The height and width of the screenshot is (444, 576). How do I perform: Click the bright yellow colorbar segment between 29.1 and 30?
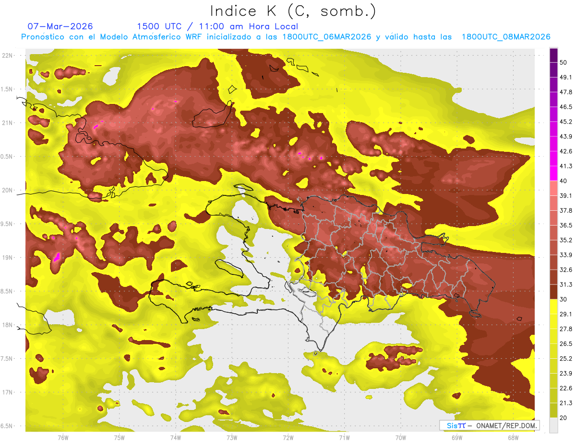pos(553,307)
